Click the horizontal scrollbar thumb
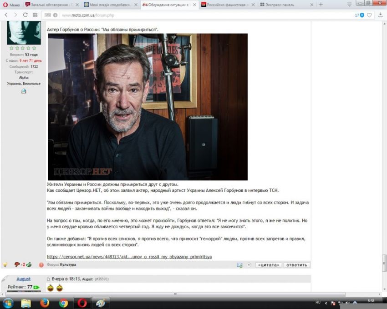Screen dimensions: 387x309 click(x=175, y=294)
